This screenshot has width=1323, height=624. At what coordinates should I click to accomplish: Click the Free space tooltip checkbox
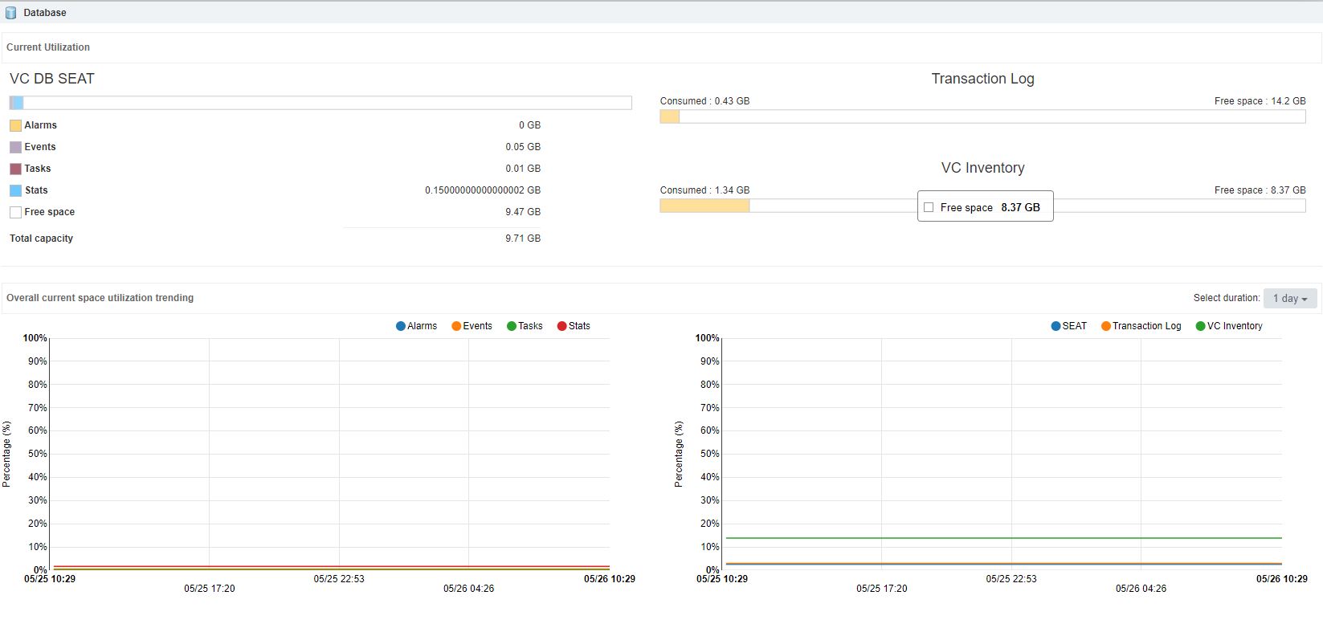929,207
